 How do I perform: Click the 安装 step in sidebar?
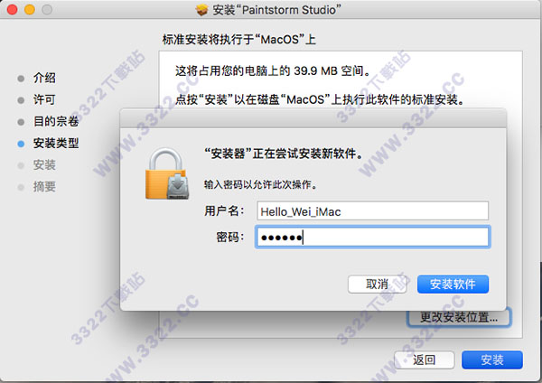click(44, 165)
